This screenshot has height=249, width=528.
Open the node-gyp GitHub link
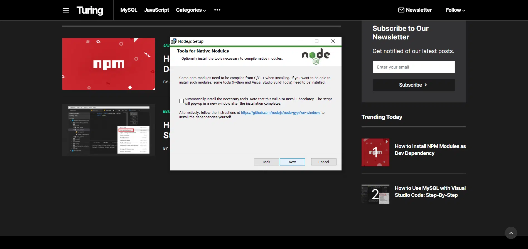point(281,113)
